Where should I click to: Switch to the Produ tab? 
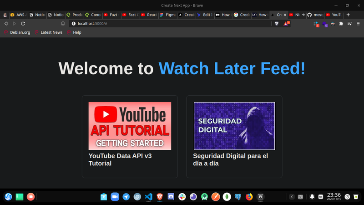[x=74, y=15]
